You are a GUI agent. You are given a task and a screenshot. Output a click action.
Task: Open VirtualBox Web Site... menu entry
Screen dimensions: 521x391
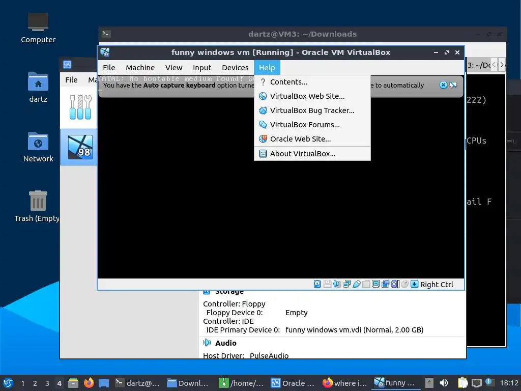312,96
